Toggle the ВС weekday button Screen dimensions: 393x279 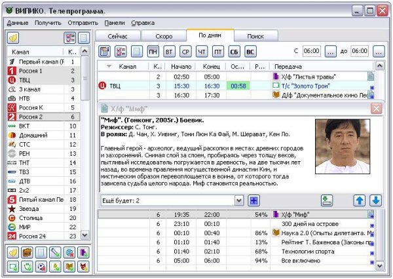pos(250,52)
